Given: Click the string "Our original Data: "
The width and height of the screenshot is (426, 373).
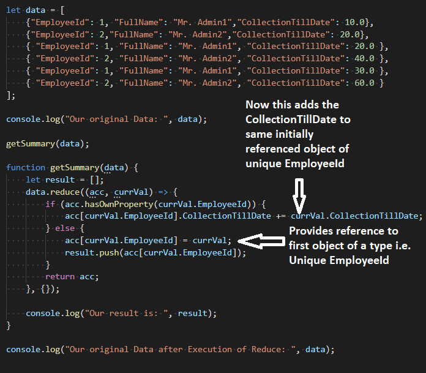Looking at the screenshot, I should click(116, 119).
